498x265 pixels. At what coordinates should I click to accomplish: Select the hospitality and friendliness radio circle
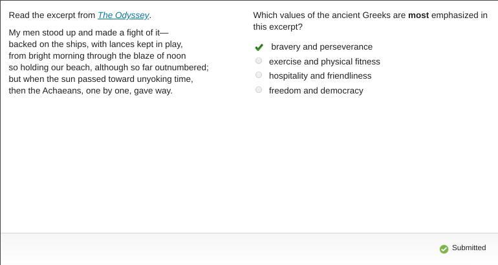tap(259, 75)
